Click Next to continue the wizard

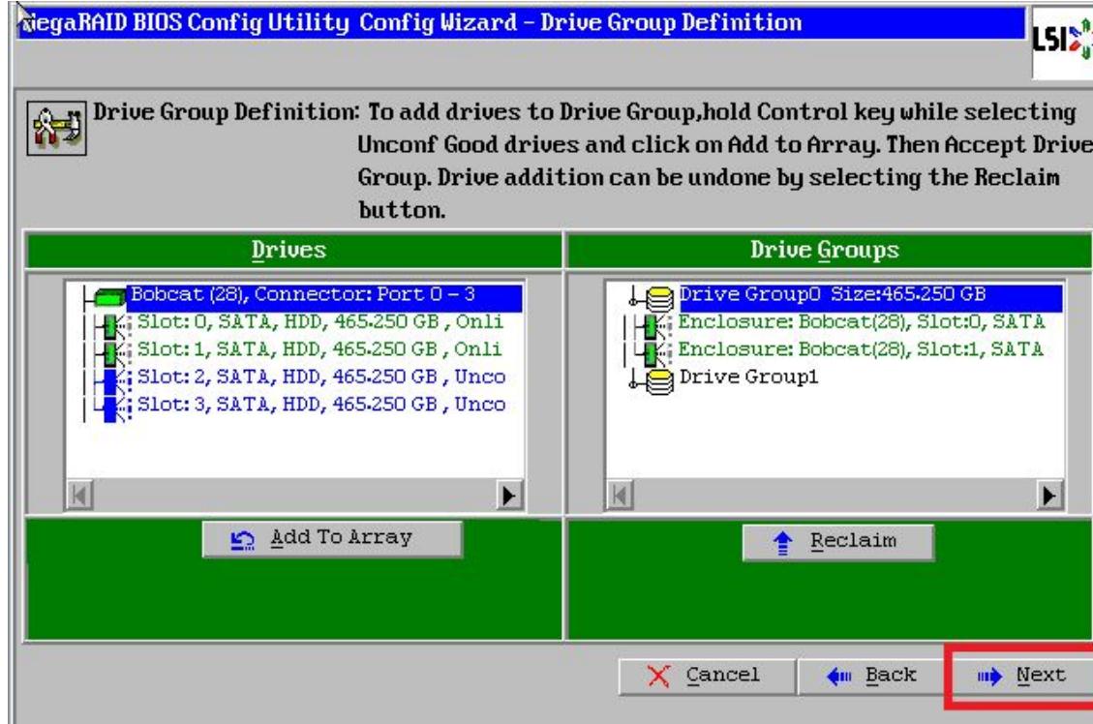[x=1024, y=676]
